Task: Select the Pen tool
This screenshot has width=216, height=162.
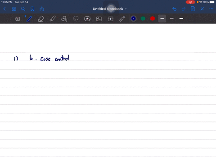Action: 29,19
